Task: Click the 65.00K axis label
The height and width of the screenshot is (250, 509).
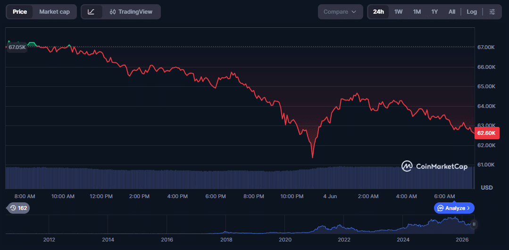Action: [486, 86]
